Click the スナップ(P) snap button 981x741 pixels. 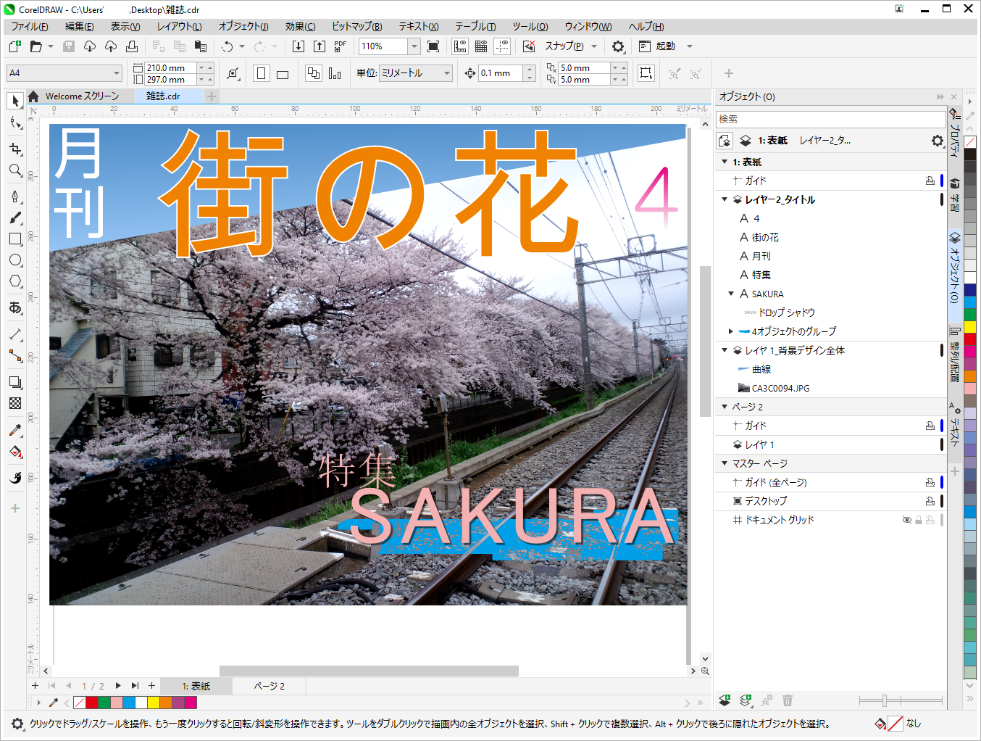pyautogui.click(x=564, y=46)
